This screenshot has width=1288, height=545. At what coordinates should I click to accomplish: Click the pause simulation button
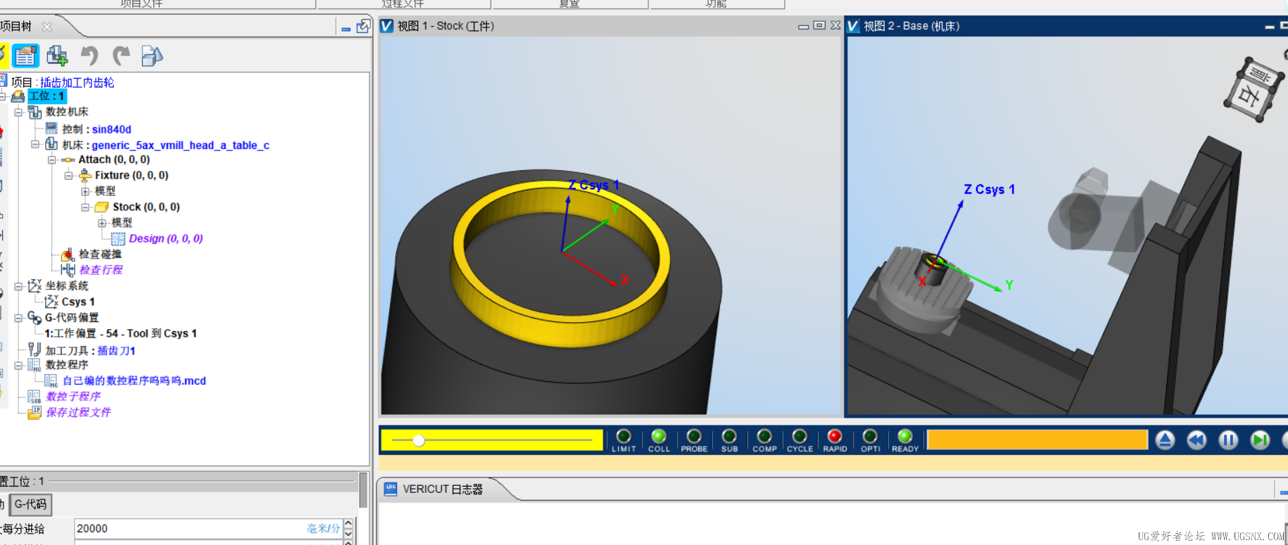click(x=1228, y=440)
